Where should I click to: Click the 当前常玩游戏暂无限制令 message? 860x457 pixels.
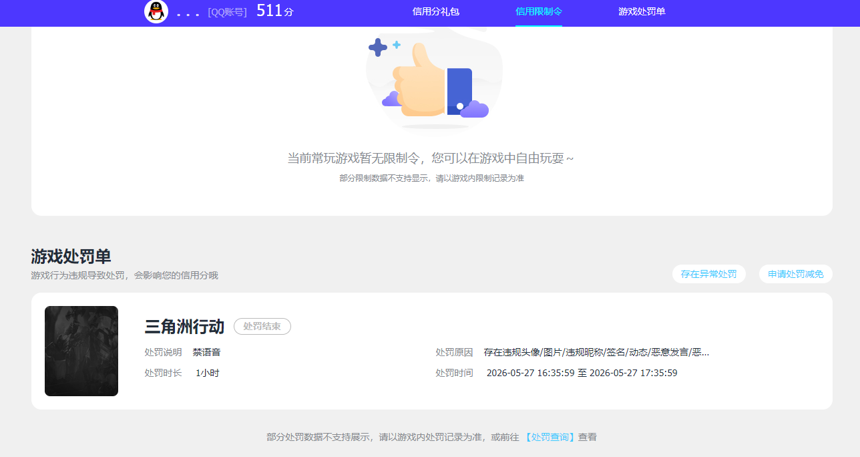pos(431,158)
